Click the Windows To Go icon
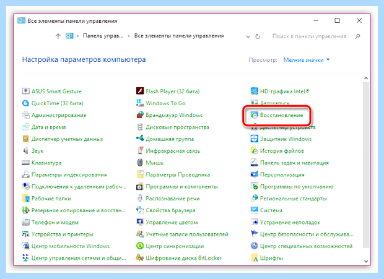The image size is (384, 279). [140, 103]
